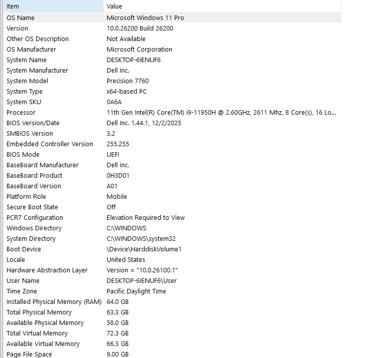Select the BIOS Version/Date row
This screenshot has width=376, height=358.
(173, 123)
